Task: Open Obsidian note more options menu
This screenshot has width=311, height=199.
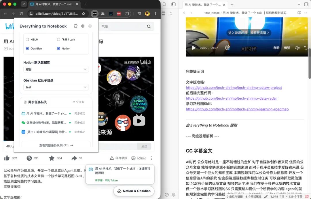Action: tap(306, 13)
